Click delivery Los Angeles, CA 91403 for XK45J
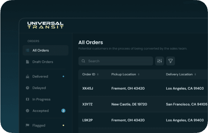 pyautogui.click(x=185, y=88)
